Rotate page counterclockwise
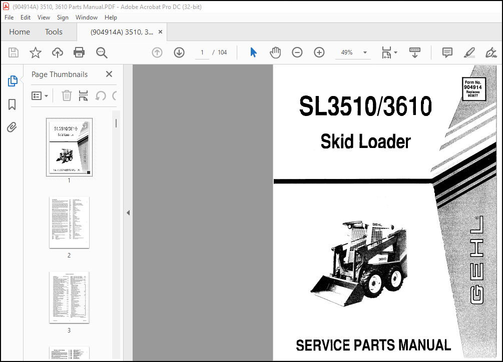Viewport: 503px width, 362px height. [x=101, y=96]
